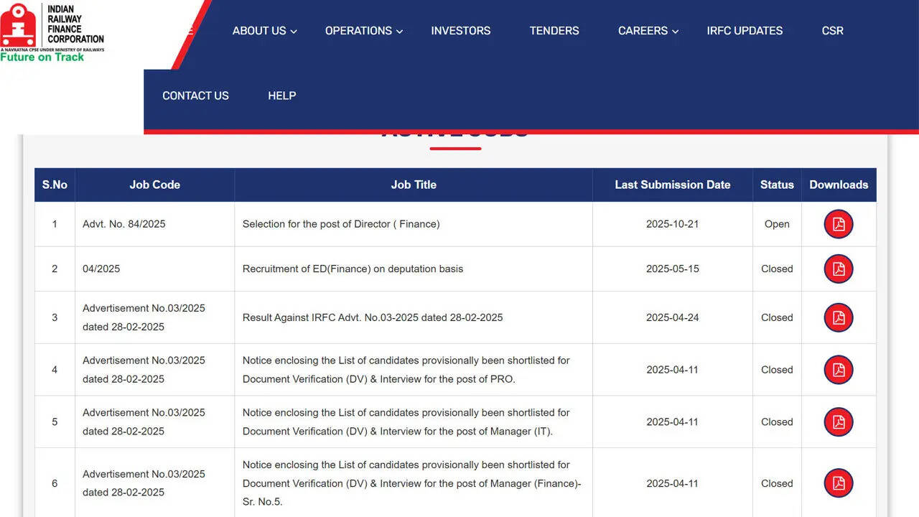The height and width of the screenshot is (517, 919).
Task: Download the Manager (IT) shortlist notice PDF
Action: click(838, 422)
